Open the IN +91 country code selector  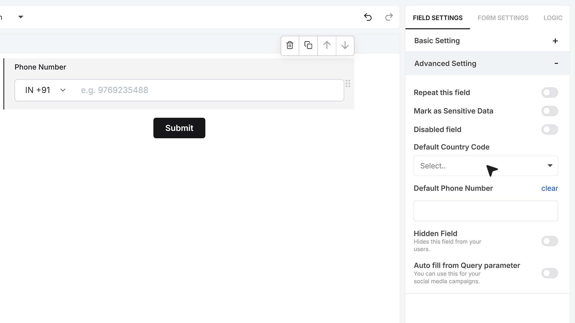46,90
